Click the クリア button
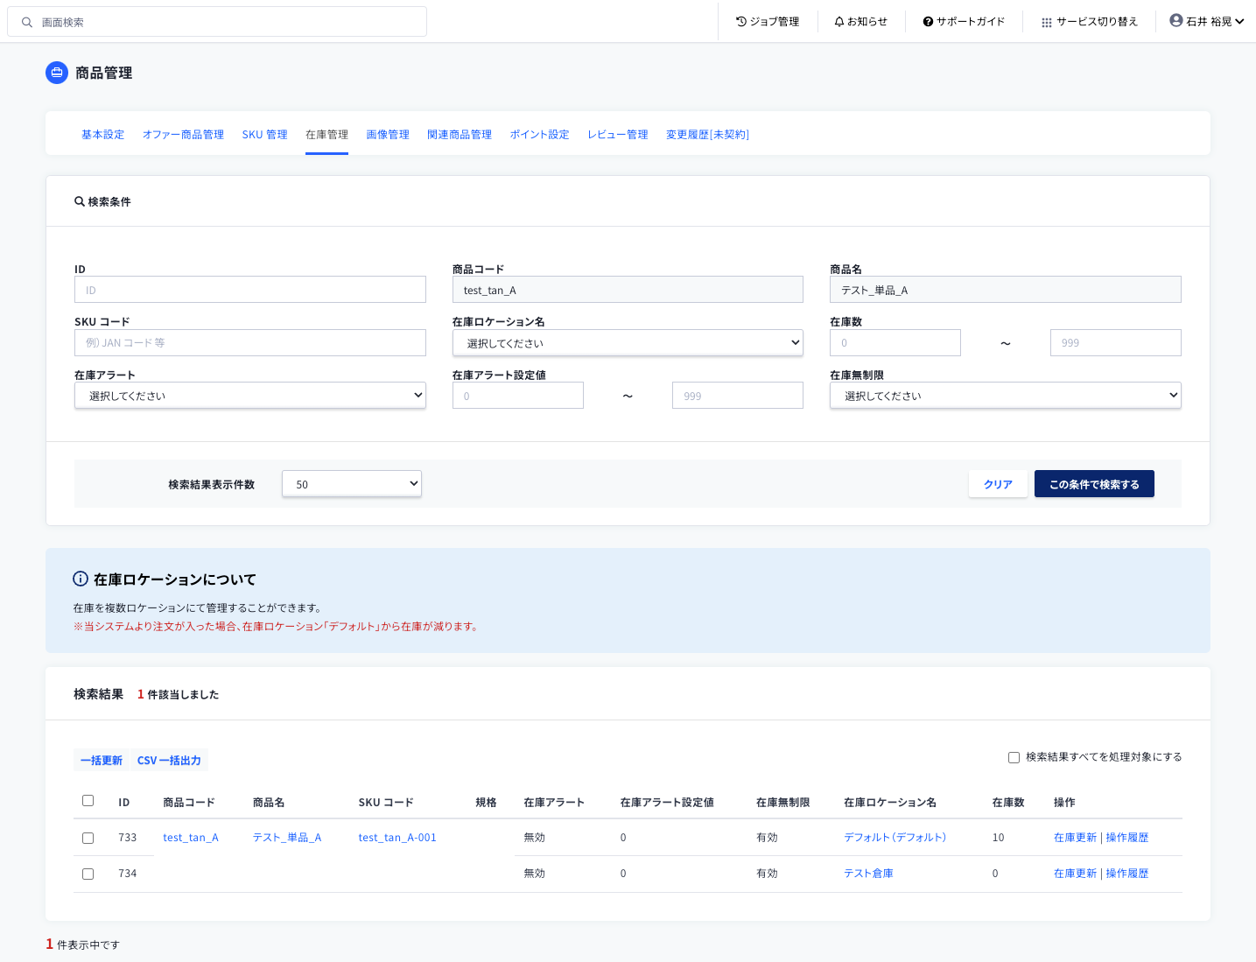Image resolution: width=1256 pixels, height=962 pixels. pyautogui.click(x=998, y=484)
